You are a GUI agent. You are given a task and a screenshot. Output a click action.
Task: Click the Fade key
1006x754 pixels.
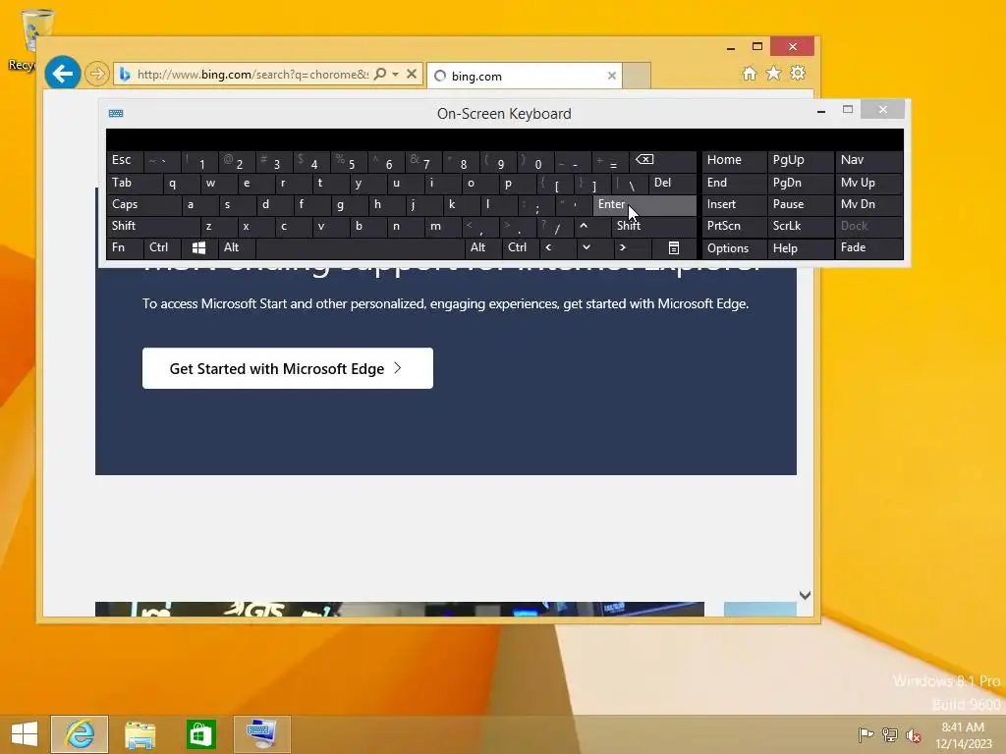(x=868, y=247)
